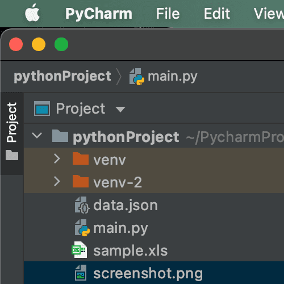
Task: Select the screenshot.png file
Action: (x=154, y=273)
